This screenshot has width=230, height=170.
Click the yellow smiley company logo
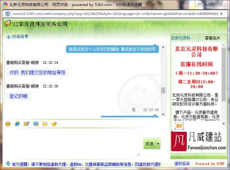[x=8, y=24]
